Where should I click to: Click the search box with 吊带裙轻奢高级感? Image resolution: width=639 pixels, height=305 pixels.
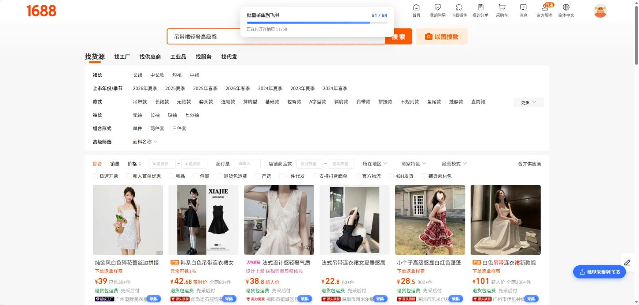276,37
